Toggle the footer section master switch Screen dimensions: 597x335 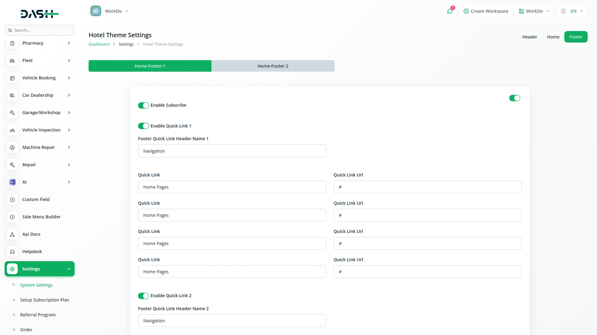(515, 98)
